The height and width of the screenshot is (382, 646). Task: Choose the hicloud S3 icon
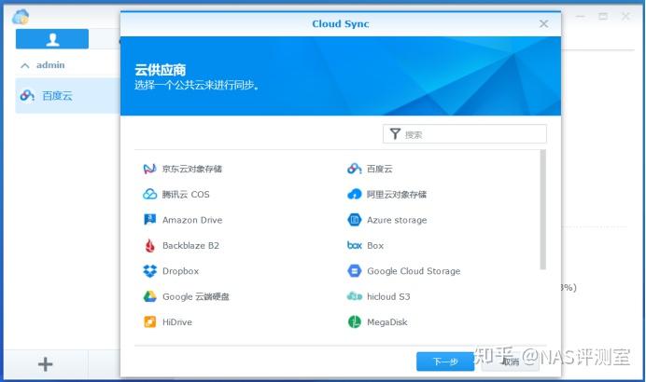[x=355, y=296]
